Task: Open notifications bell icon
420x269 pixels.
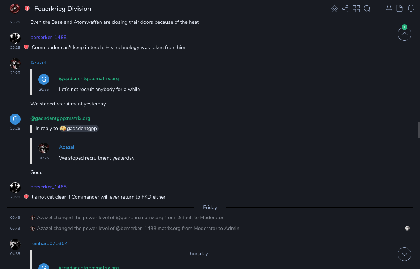Action: [x=411, y=9]
